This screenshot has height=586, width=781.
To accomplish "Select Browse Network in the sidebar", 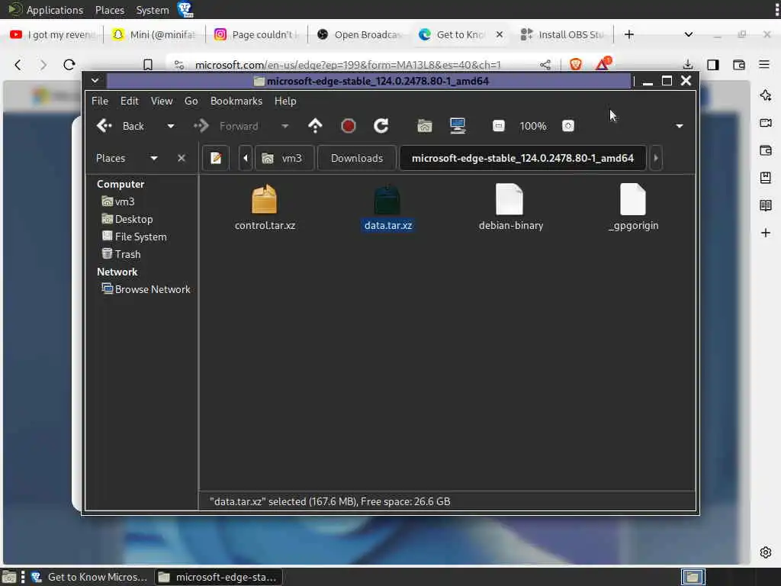I will point(146,289).
